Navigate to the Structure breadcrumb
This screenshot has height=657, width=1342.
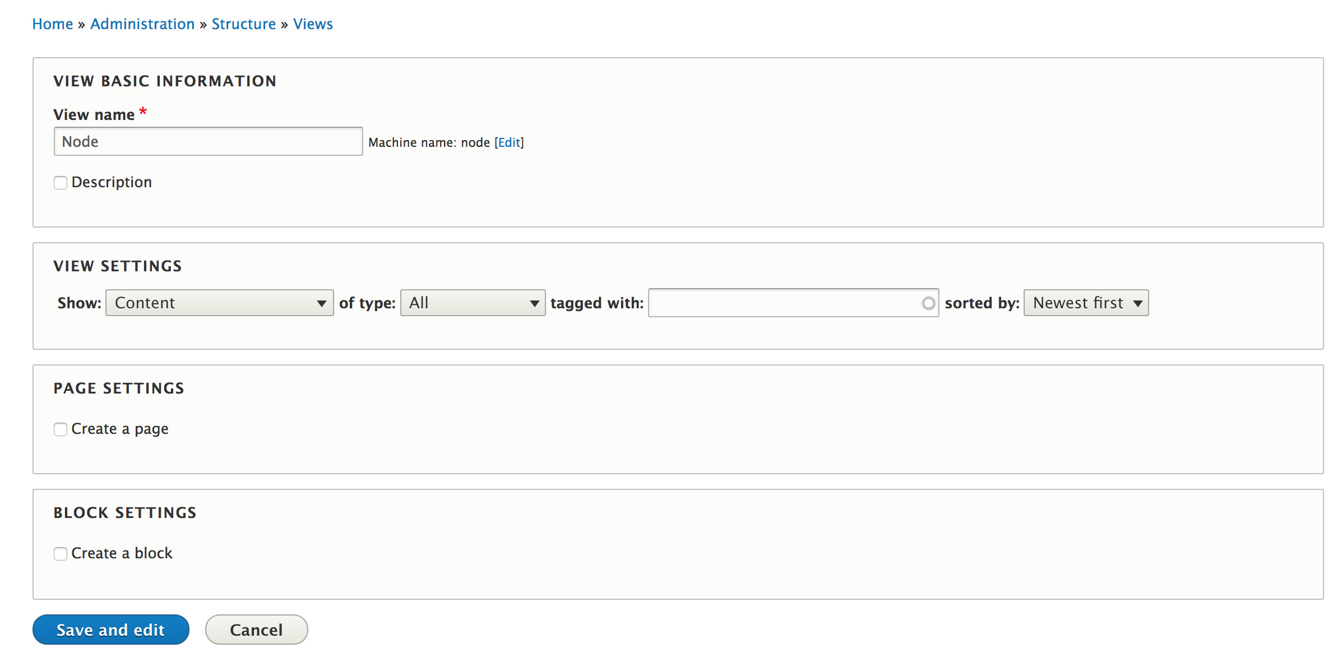pos(244,24)
